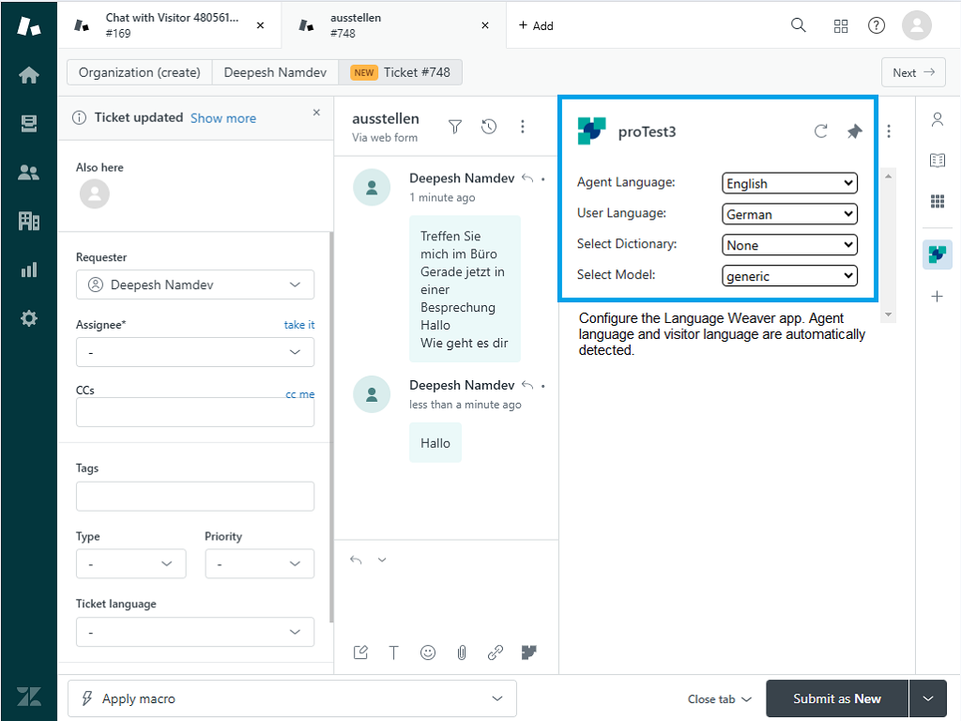Open the User Language dropdown

tap(789, 214)
